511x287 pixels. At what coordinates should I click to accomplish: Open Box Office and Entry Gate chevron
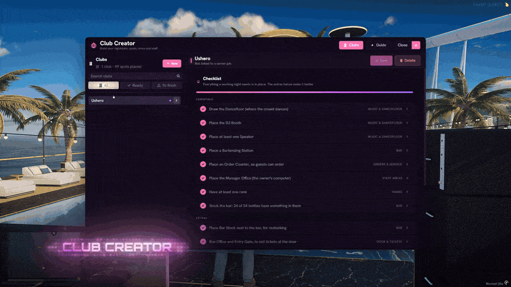tap(407, 242)
